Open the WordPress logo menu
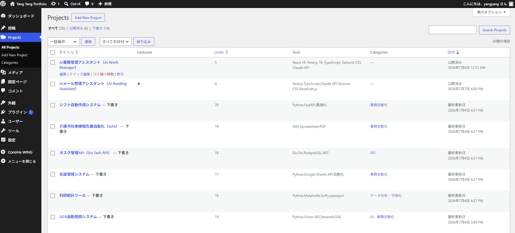The image size is (515, 233). (3, 4)
